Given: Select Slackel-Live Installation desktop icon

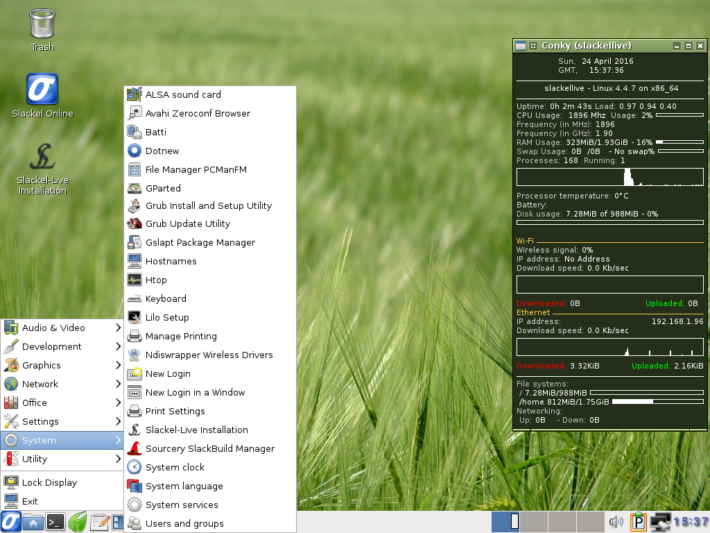Looking at the screenshot, I should 42,169.
